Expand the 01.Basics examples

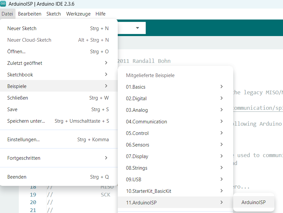(175, 87)
